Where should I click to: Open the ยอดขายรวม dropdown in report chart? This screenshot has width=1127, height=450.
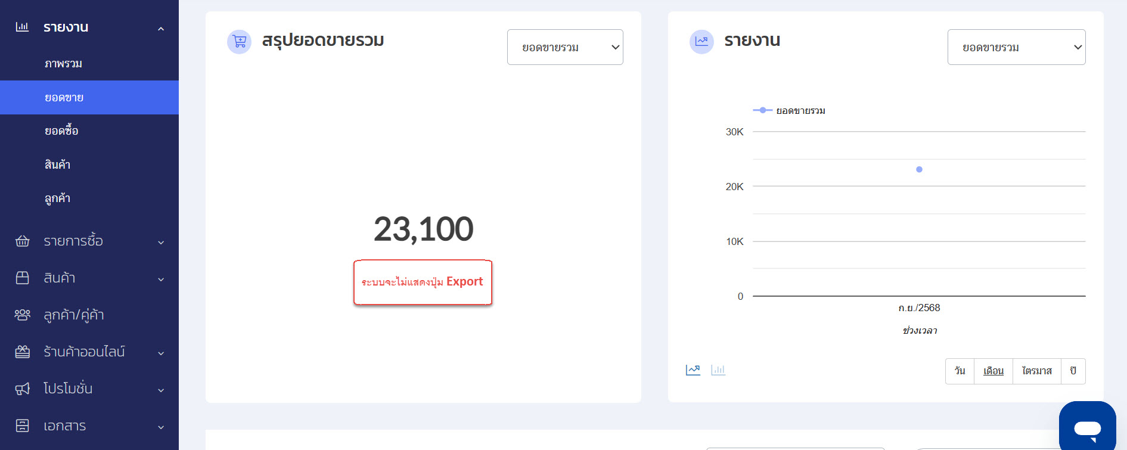tap(1016, 47)
